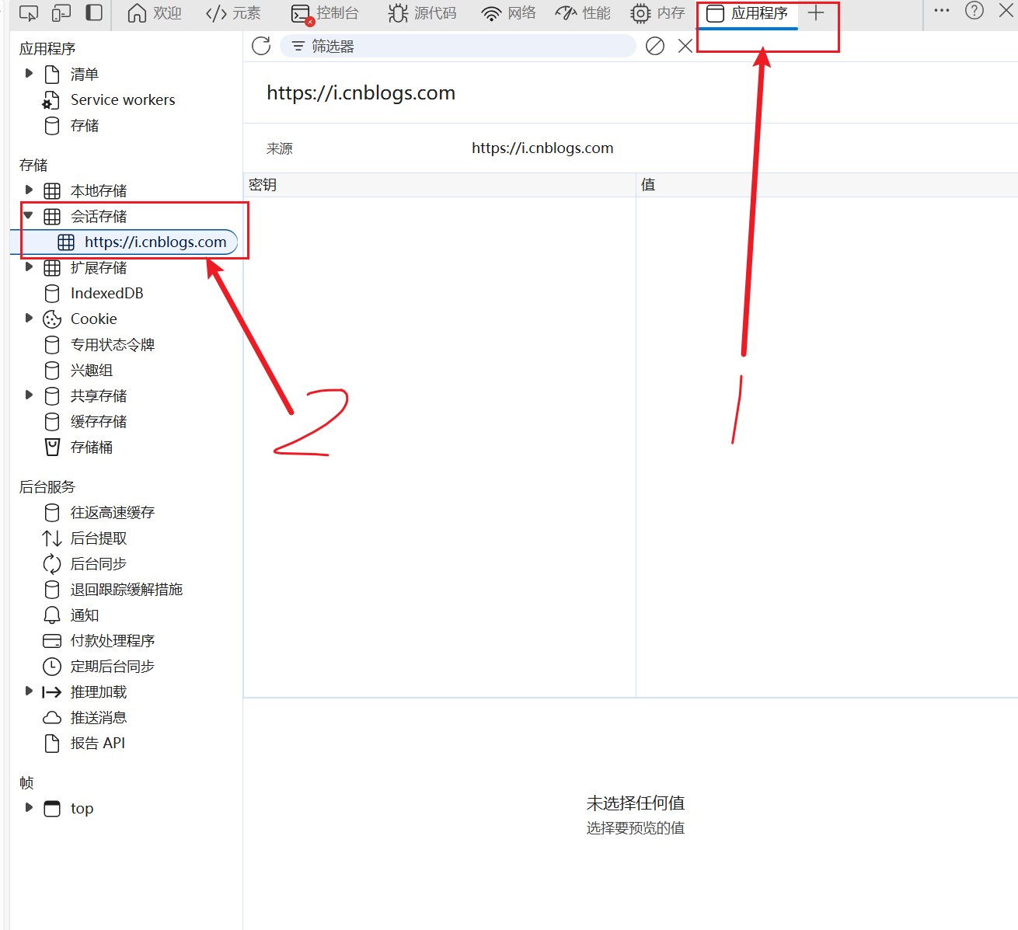Select the 会话存储 tree item
Image resolution: width=1018 pixels, height=930 pixels.
coord(99,216)
